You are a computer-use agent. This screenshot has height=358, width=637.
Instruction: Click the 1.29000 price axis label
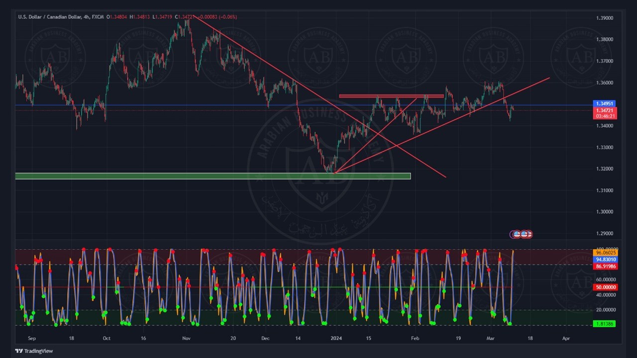coord(604,233)
